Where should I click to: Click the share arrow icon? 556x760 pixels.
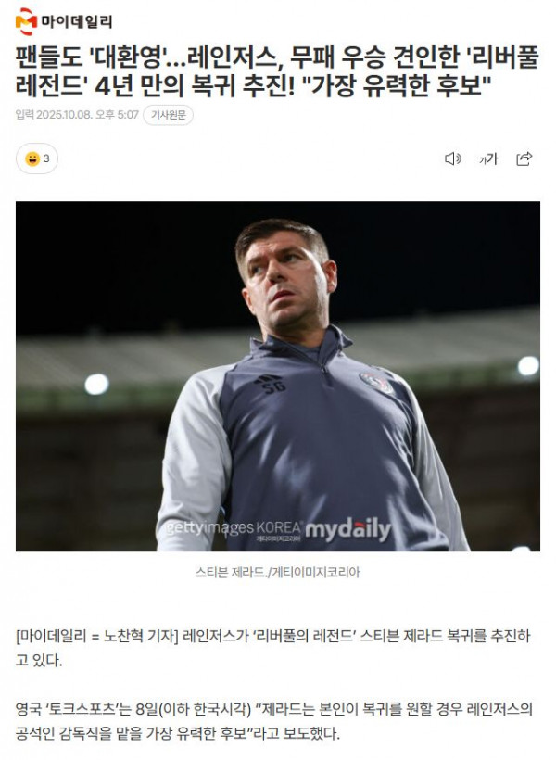pyautogui.click(x=524, y=158)
